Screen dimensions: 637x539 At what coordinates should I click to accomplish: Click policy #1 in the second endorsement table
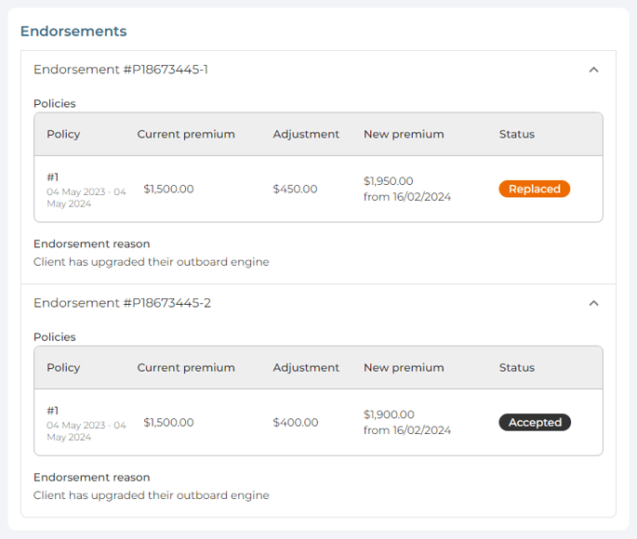coord(53,410)
